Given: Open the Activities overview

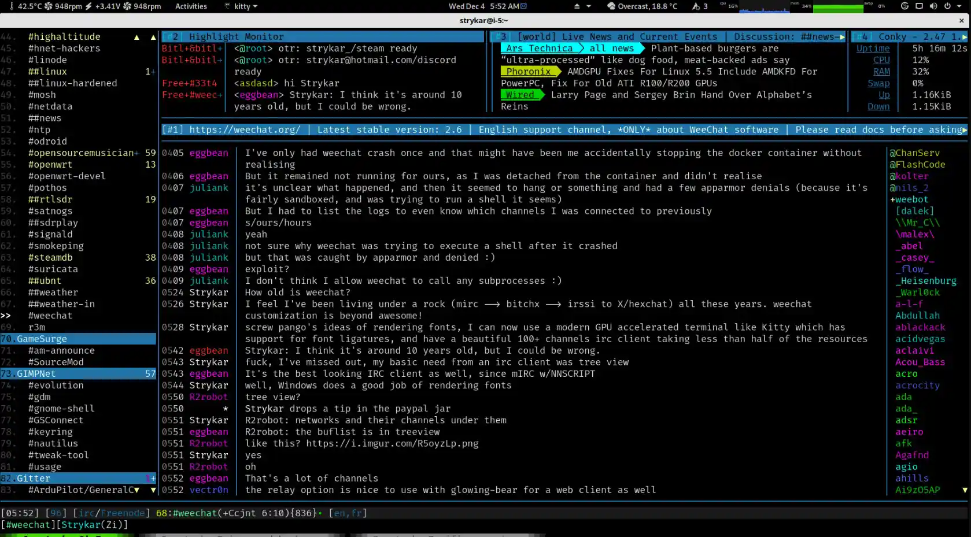Looking at the screenshot, I should click(191, 6).
